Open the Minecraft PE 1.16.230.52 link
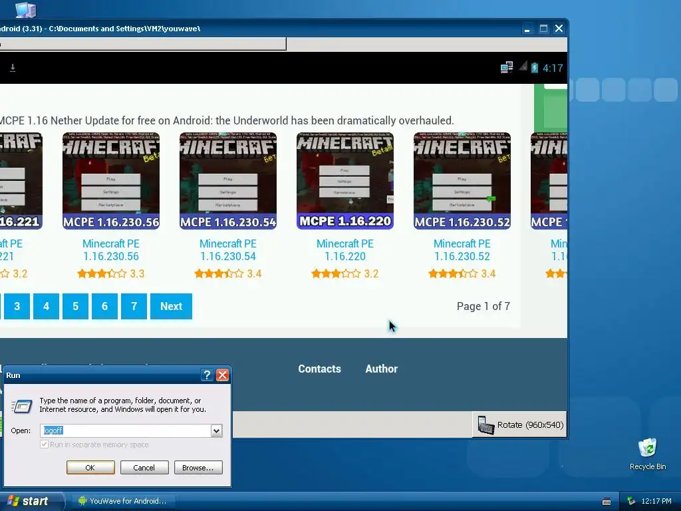The image size is (681, 511). coord(462,250)
